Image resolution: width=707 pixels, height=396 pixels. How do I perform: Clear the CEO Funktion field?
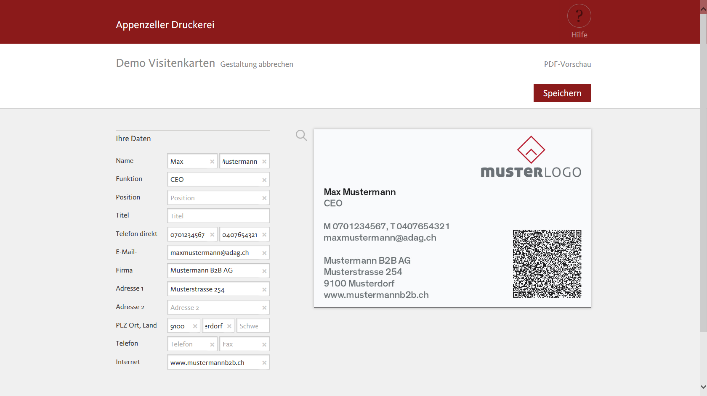[264, 180]
